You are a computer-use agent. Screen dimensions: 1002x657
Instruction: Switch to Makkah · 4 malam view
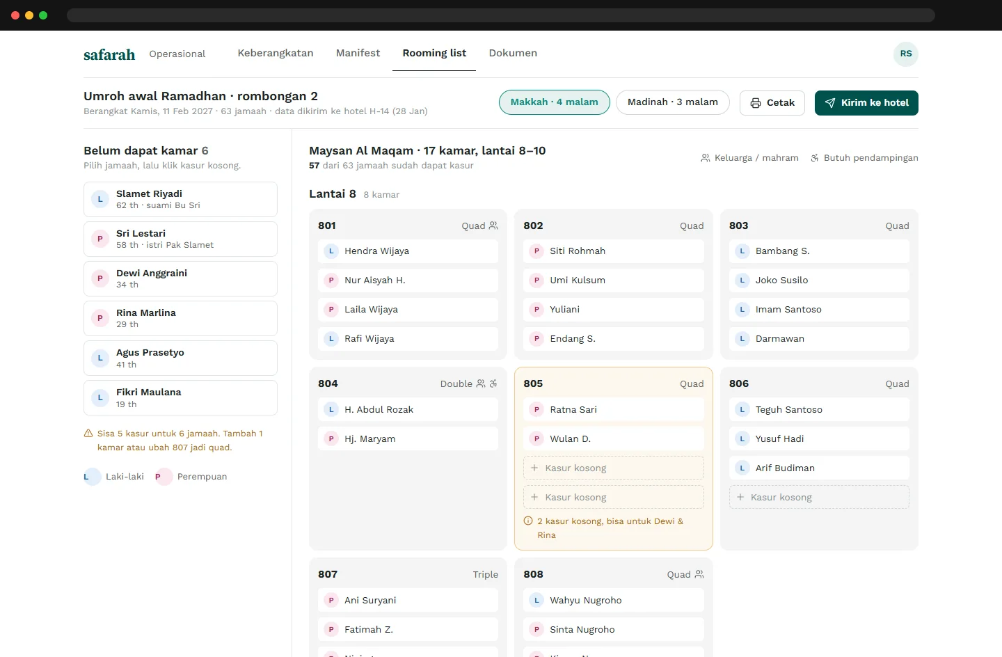(555, 102)
